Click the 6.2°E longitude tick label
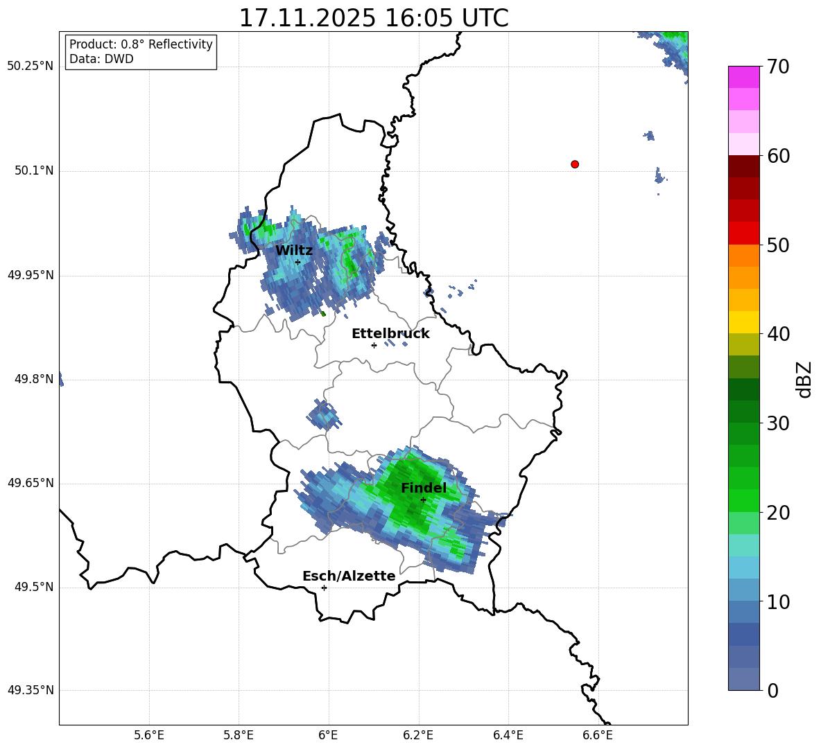This screenshot has width=821, height=749. [x=418, y=735]
